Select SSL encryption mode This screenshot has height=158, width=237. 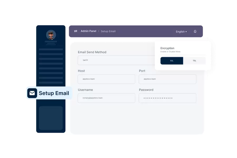172,61
